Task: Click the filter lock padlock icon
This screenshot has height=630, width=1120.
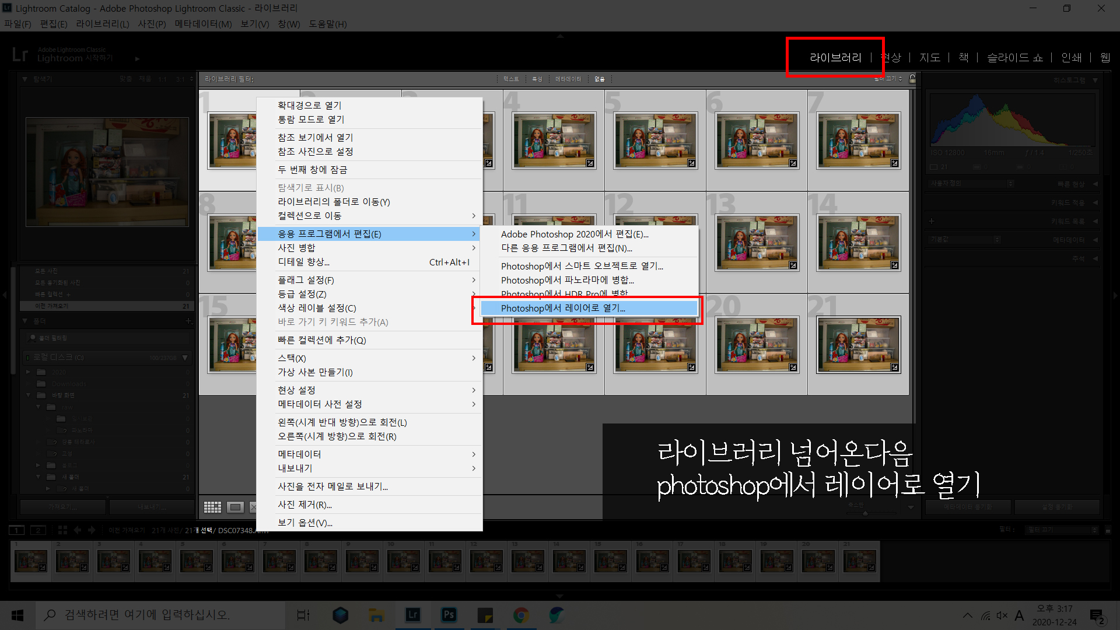Action: pyautogui.click(x=912, y=79)
